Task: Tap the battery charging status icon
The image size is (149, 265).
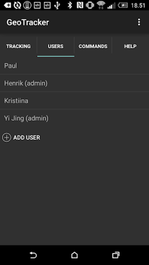Action: coord(123,5)
